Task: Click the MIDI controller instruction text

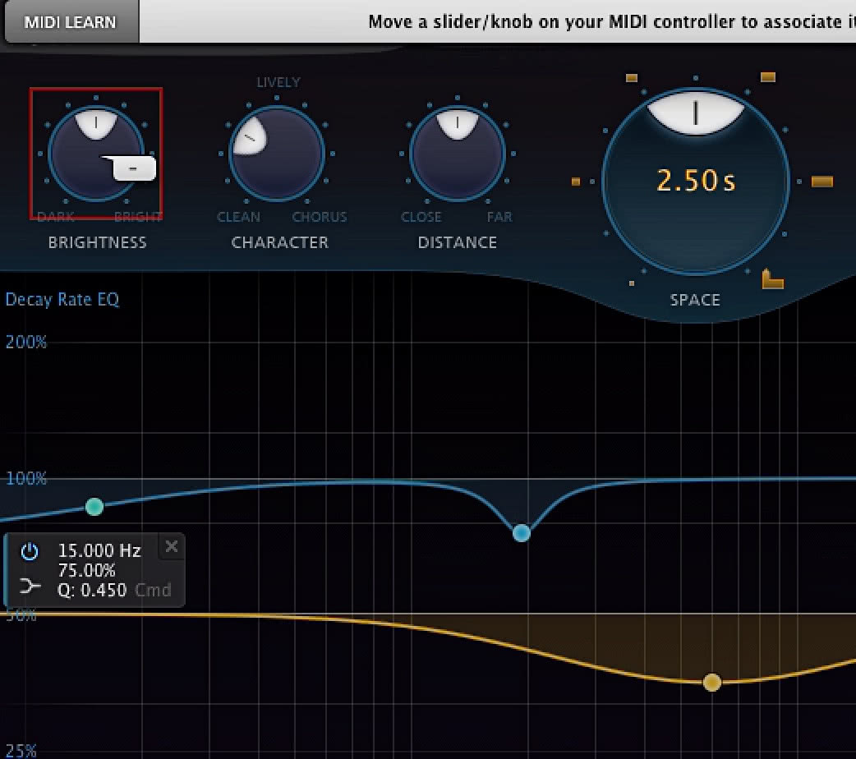Action: [611, 22]
